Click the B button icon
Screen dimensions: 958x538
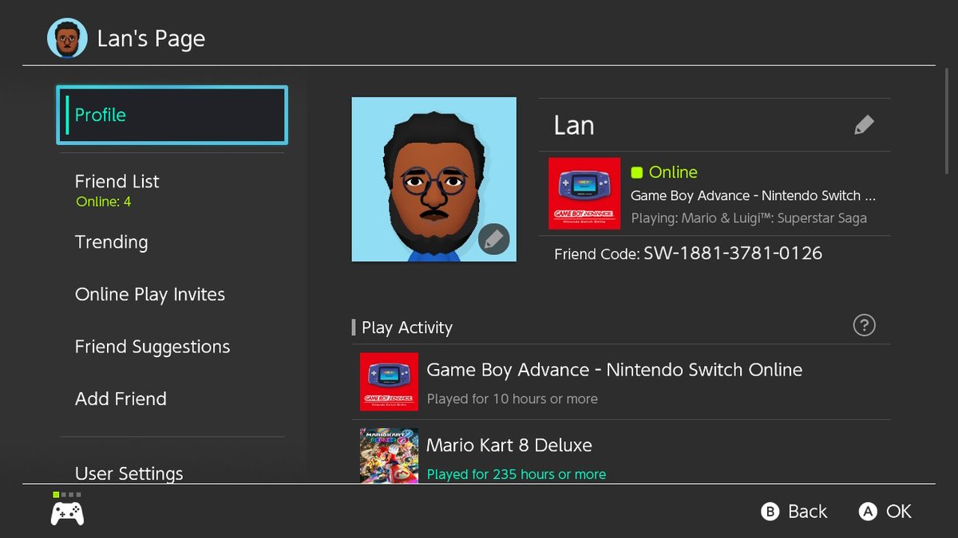pos(770,512)
